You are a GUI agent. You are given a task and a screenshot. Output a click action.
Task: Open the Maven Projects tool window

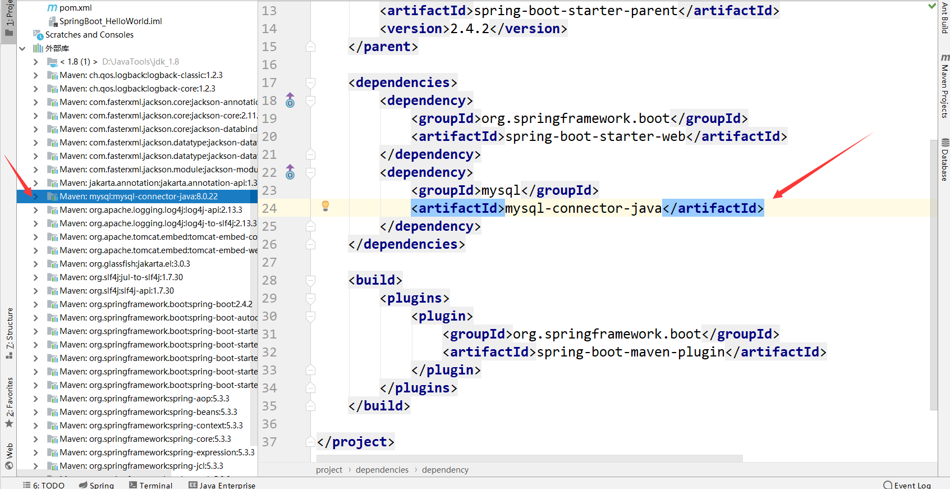pos(944,86)
